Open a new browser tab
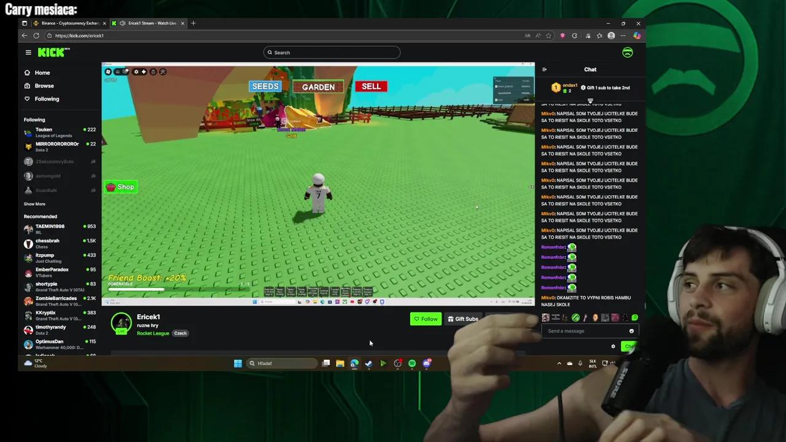This screenshot has width=786, height=442. [x=193, y=23]
